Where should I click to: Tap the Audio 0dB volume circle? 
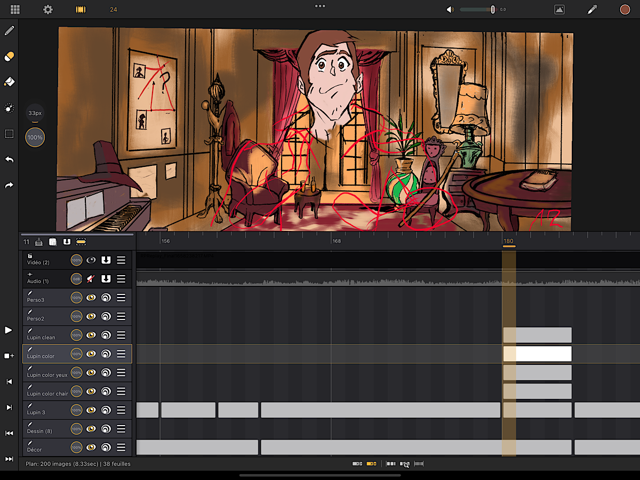tap(77, 278)
